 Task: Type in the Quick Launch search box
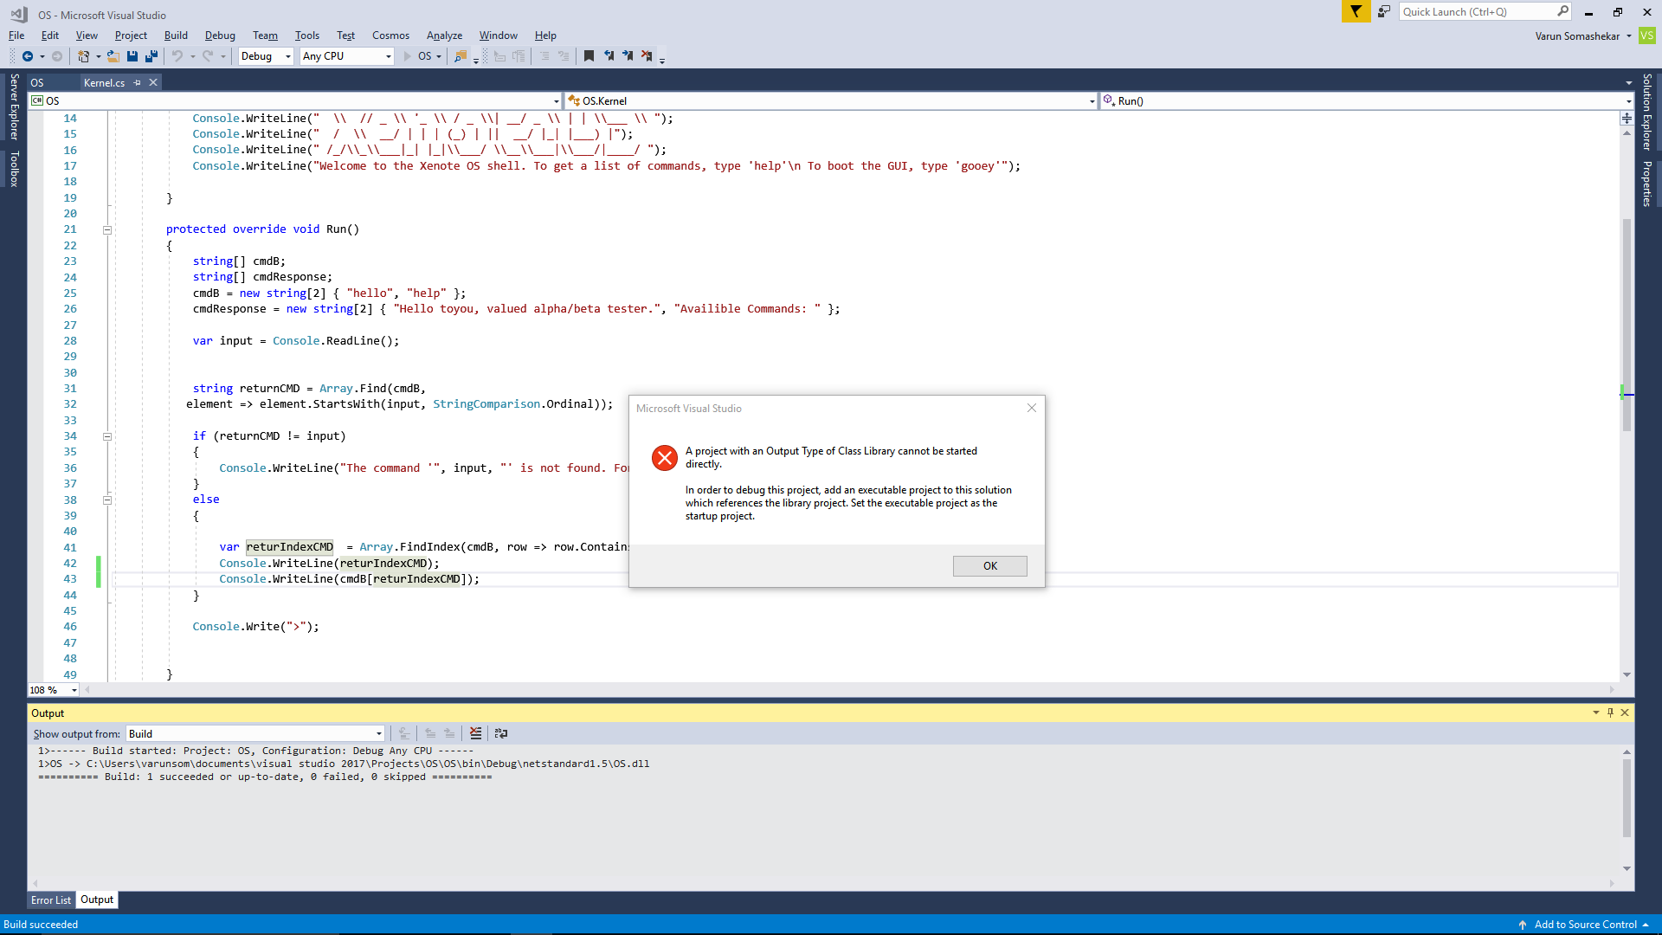pos(1480,11)
